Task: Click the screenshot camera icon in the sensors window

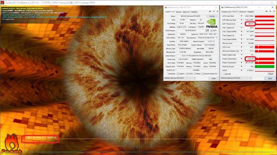Action: coord(265,11)
